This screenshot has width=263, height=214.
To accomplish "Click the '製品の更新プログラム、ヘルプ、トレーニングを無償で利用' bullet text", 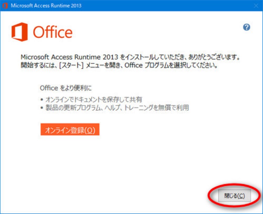I will pos(117,108).
